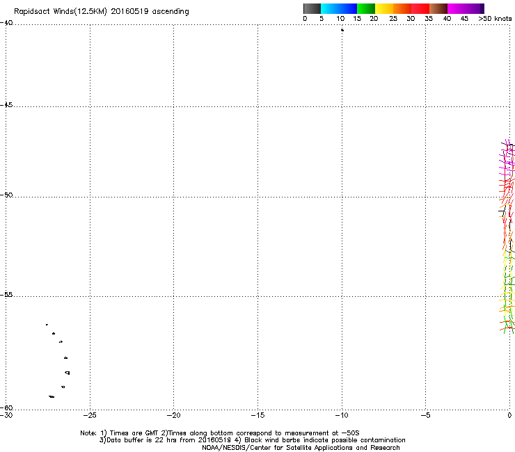
Task: Click the -20 longitude axis label
Action: pyautogui.click(x=174, y=415)
